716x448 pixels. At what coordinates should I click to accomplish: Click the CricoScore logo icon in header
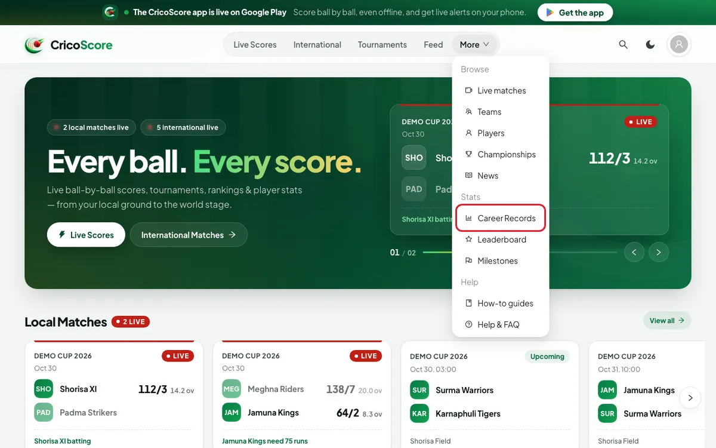coord(34,45)
